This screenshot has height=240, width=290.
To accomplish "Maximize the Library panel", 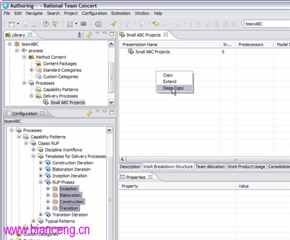I will click(111, 34).
